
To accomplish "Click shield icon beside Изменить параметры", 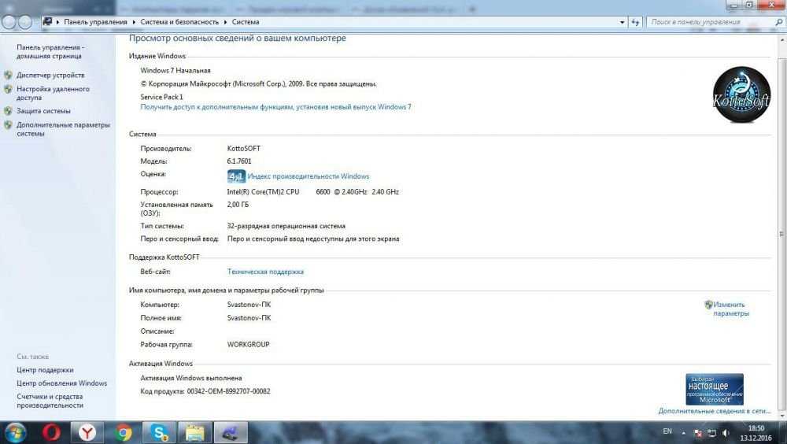I will click(708, 305).
